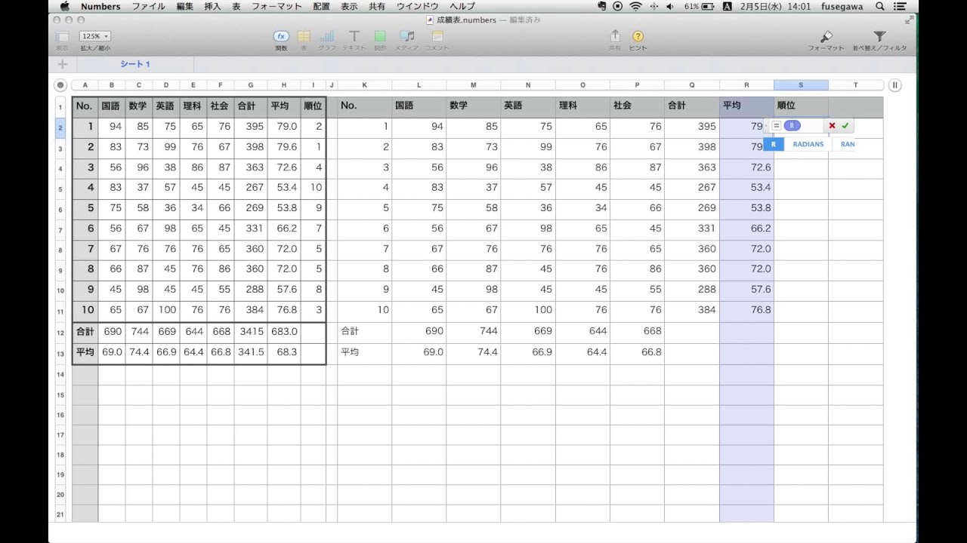Open the 表示 view options icon
The image size is (967, 543).
(63, 36)
